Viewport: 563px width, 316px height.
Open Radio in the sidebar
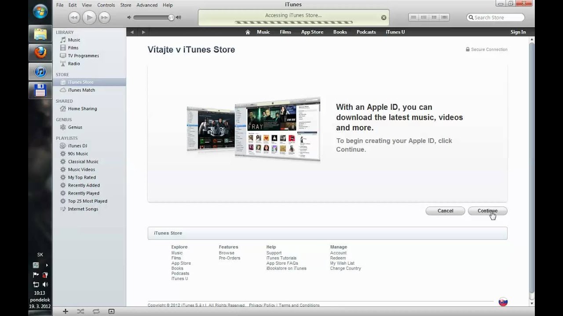(74, 64)
